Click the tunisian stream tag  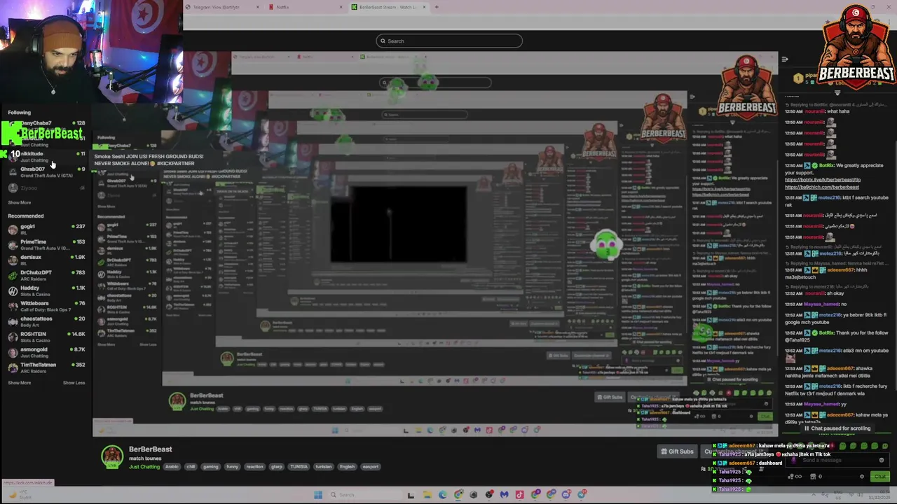324,467
